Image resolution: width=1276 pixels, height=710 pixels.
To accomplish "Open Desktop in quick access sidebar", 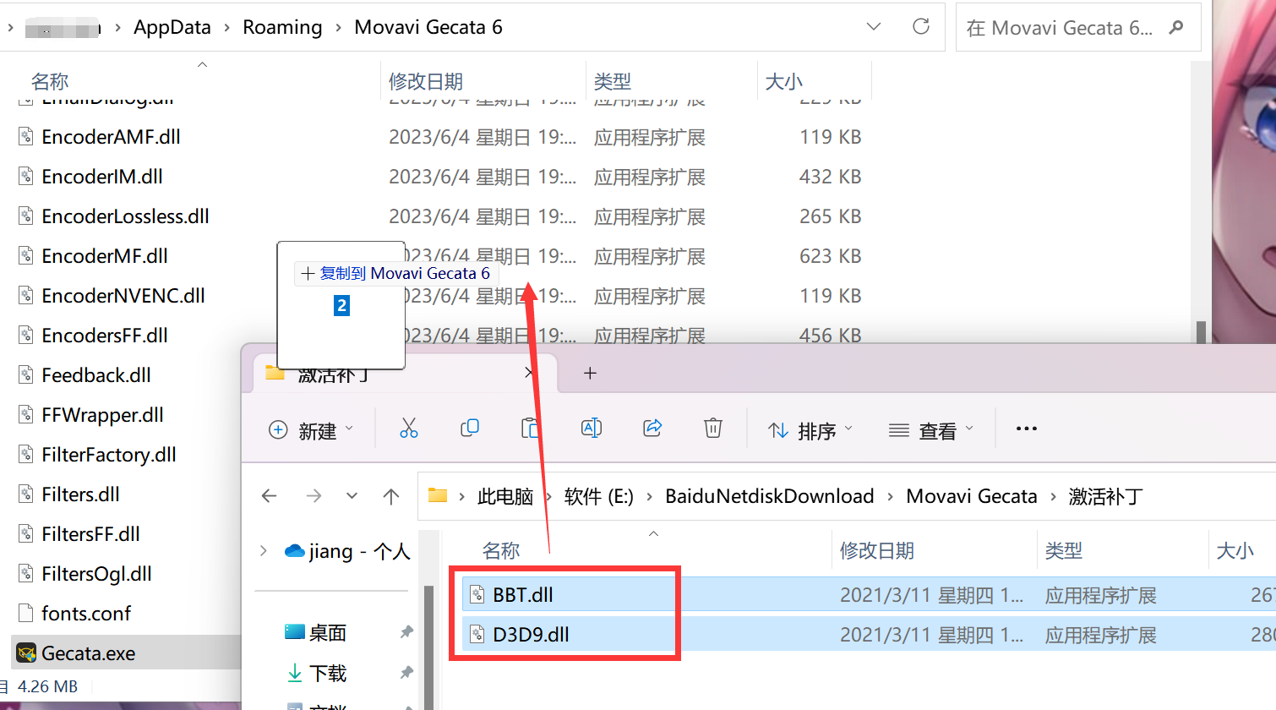I will coord(327,632).
